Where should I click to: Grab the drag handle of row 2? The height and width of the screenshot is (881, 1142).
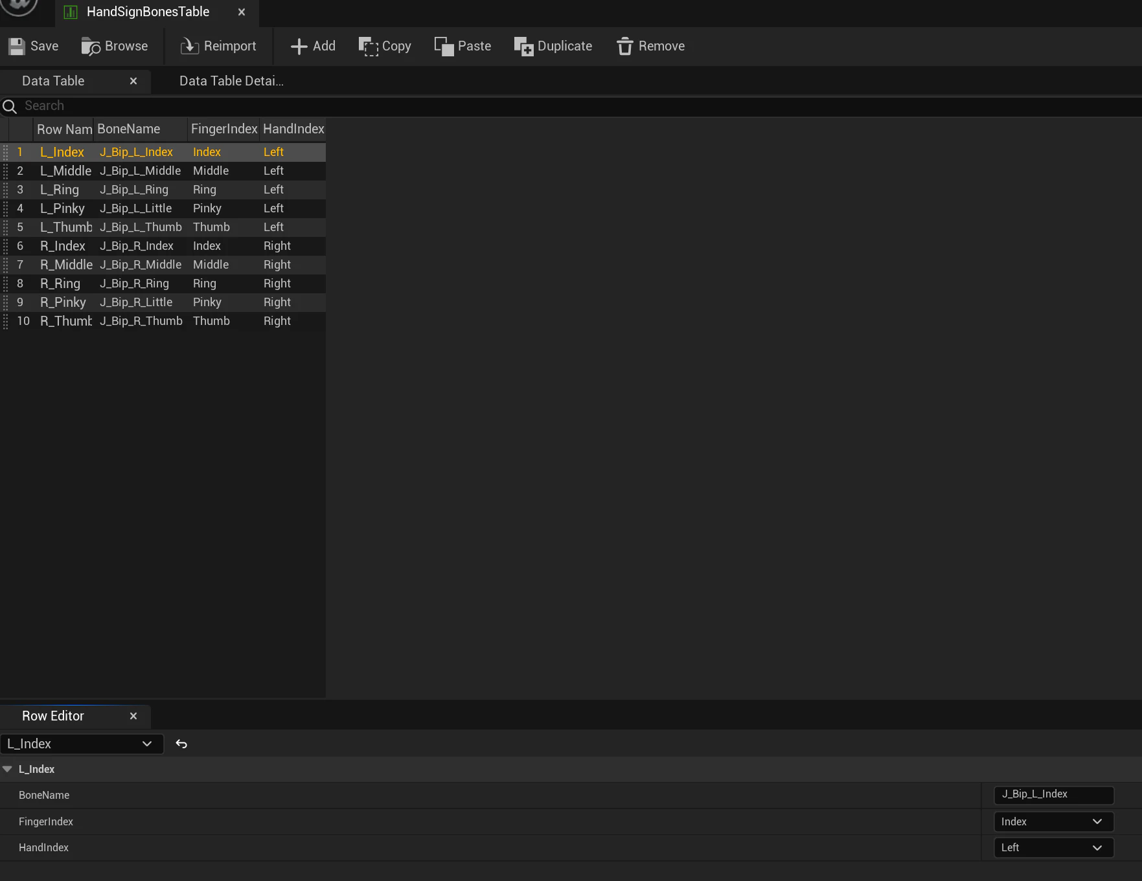pyautogui.click(x=5, y=171)
